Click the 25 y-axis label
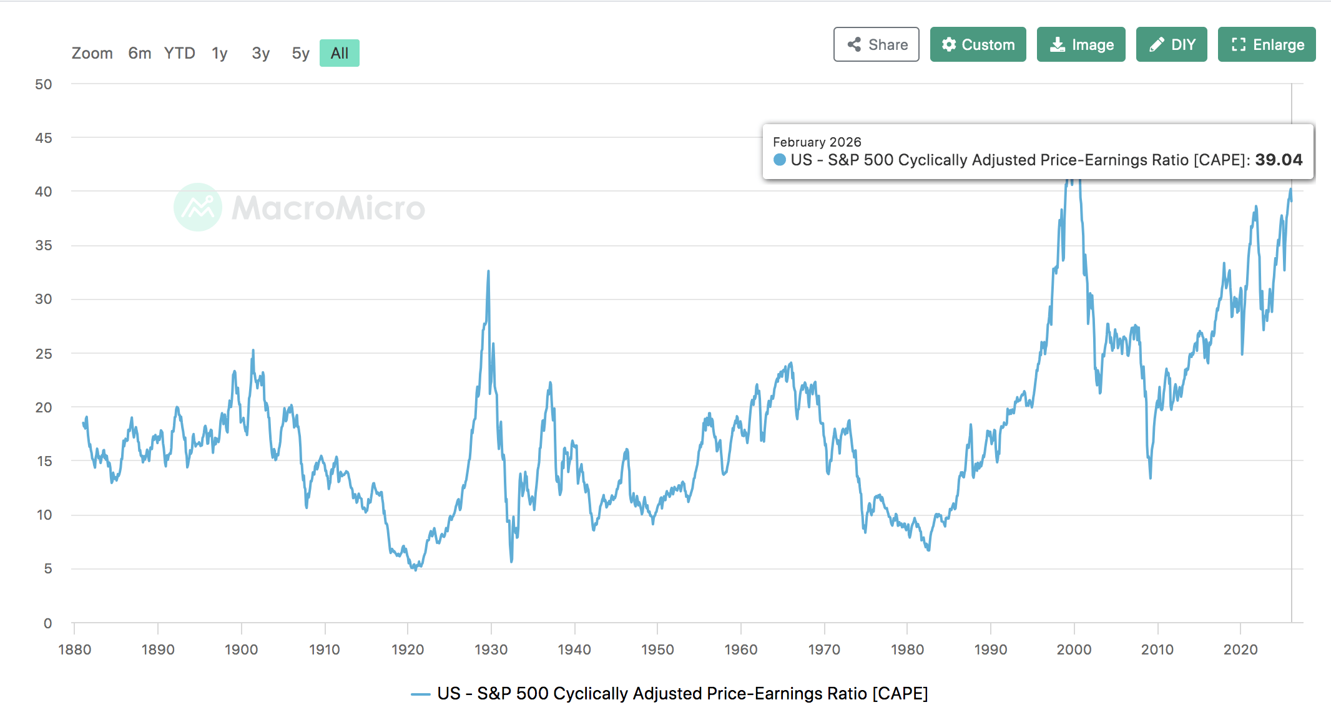 click(44, 354)
